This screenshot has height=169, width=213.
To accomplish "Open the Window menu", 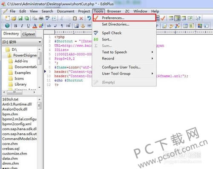I will [140, 11].
